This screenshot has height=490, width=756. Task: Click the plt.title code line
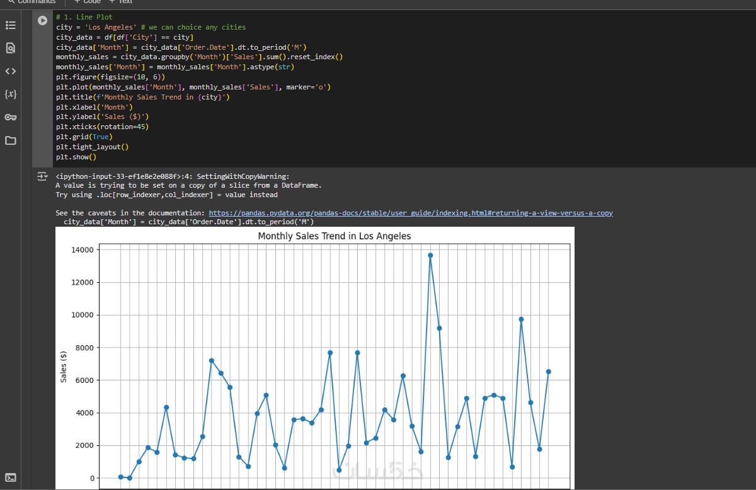[143, 97]
